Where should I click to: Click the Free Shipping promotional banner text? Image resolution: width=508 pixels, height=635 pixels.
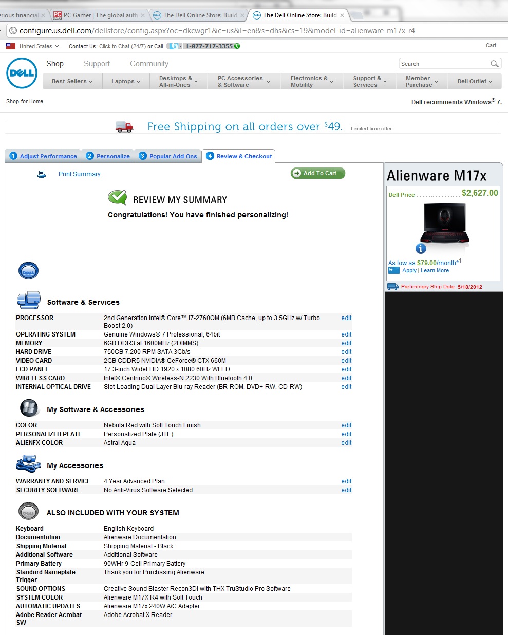[x=244, y=126]
